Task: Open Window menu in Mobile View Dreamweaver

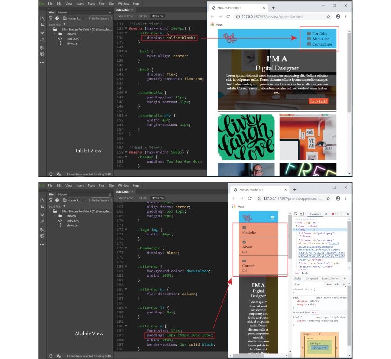Action: tap(124, 186)
